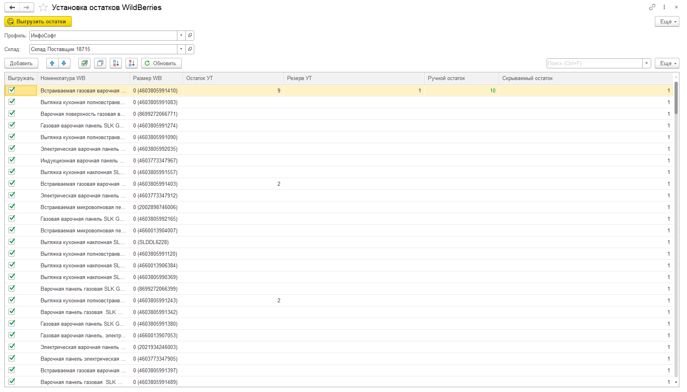Screen dimensions: 687x392
Task: Toggle the checkbox for row 2021934246003
Action: click(x=12, y=347)
